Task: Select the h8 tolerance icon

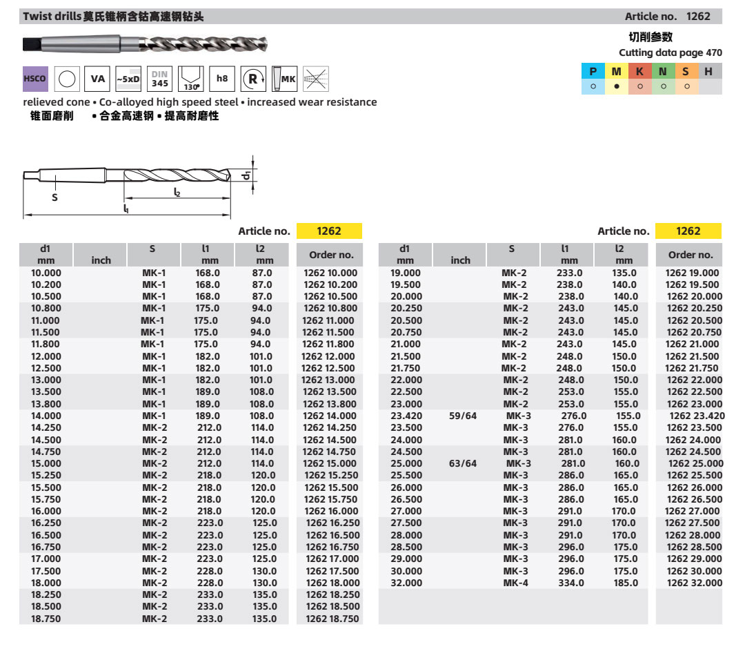Action: click(x=221, y=79)
